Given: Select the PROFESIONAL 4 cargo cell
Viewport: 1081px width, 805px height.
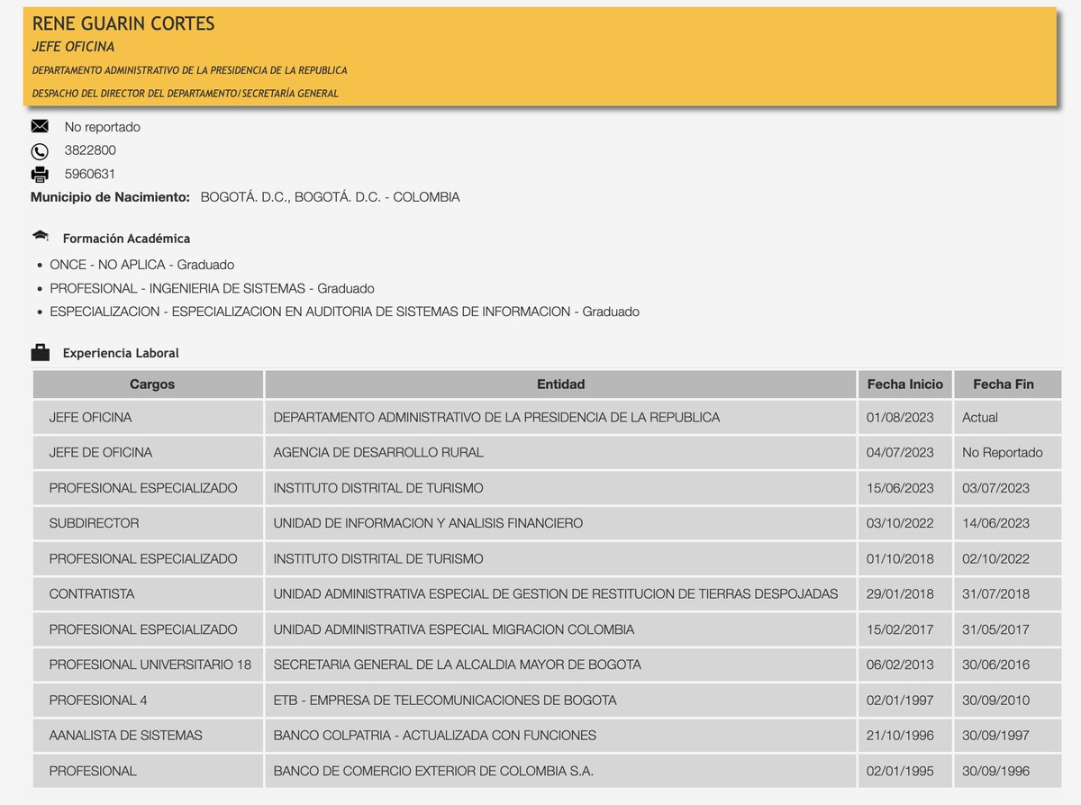Looking at the screenshot, I should pos(149,700).
